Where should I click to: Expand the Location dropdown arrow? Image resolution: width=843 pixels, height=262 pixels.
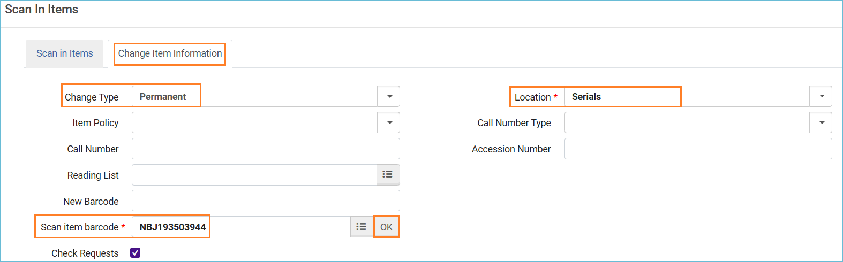click(822, 97)
